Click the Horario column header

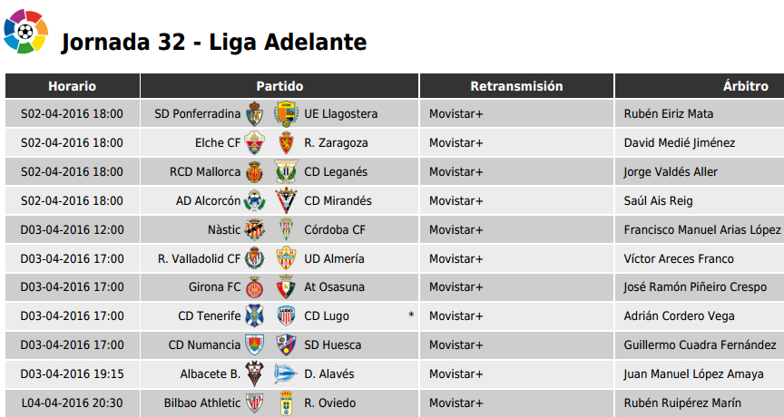(73, 86)
